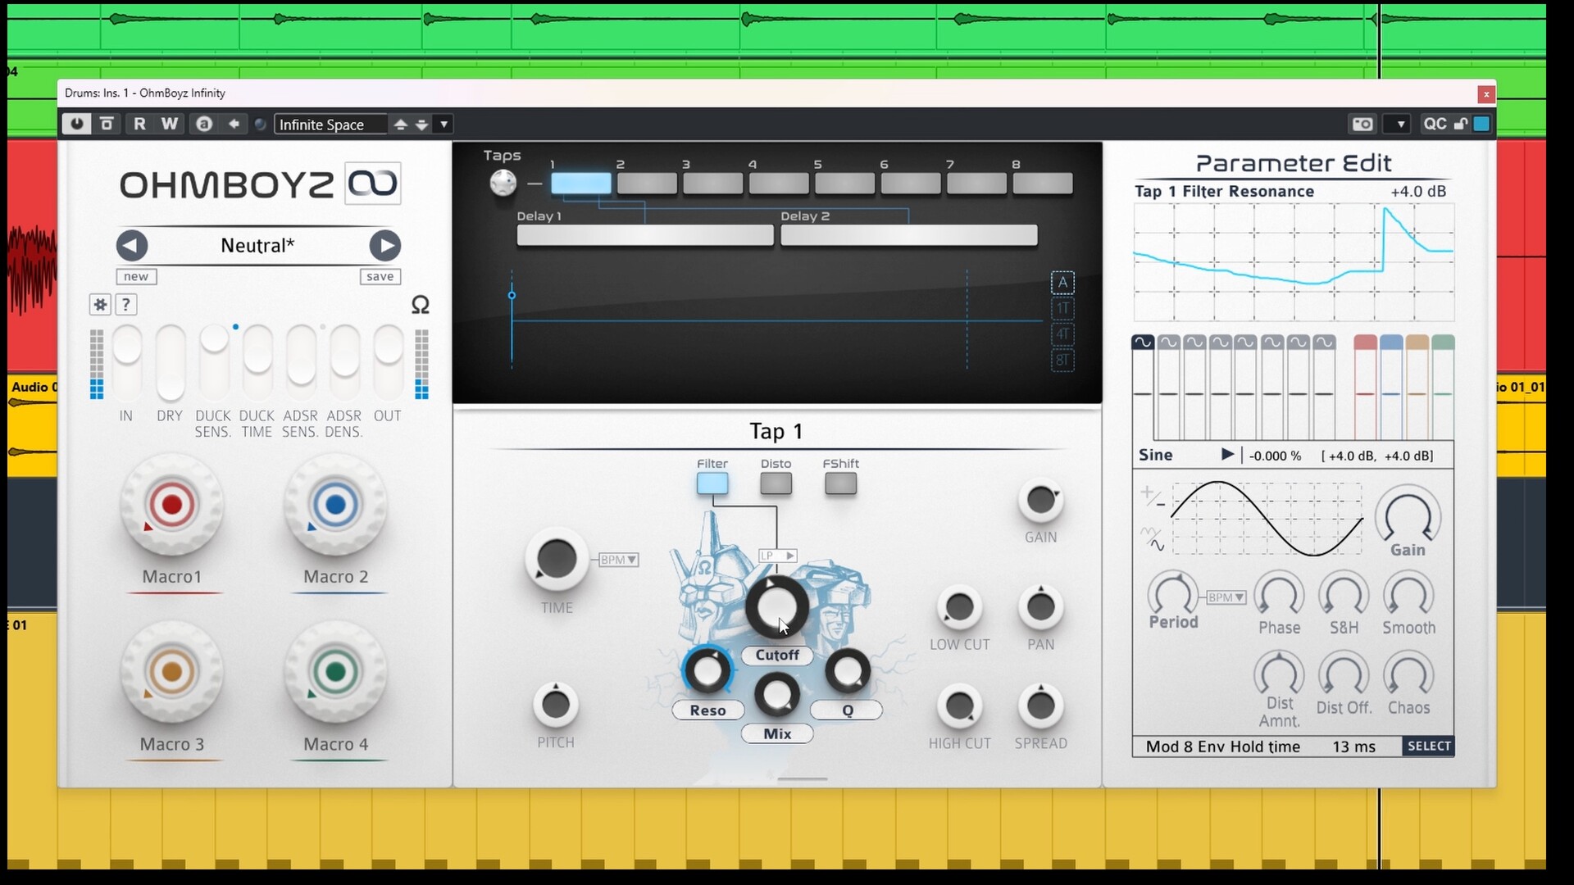Select the 'A' grid mode button

[x=1062, y=283]
